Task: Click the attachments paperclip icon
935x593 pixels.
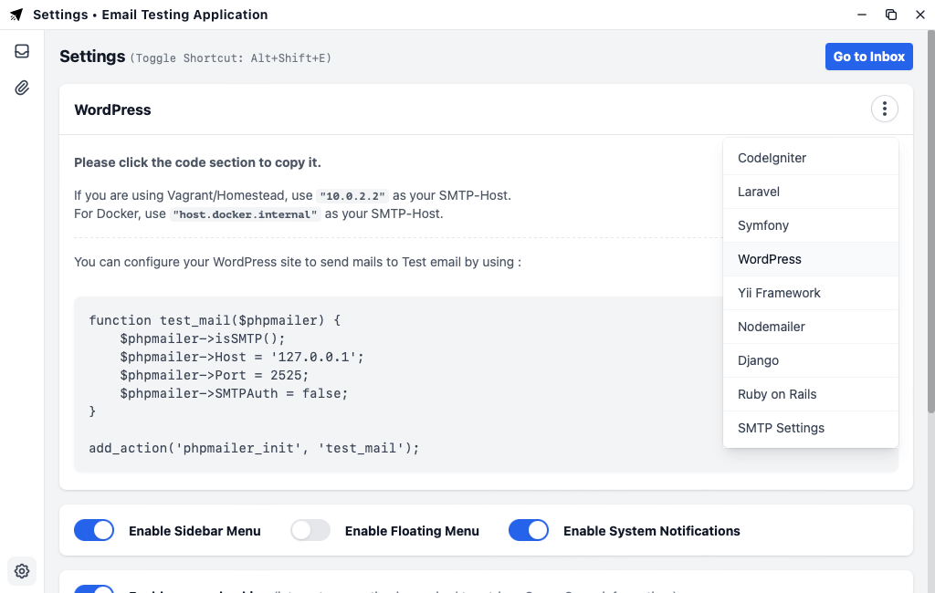Action: (22, 88)
